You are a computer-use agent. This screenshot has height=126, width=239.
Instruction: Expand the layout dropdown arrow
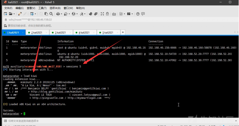pyautogui.click(x=132, y=14)
